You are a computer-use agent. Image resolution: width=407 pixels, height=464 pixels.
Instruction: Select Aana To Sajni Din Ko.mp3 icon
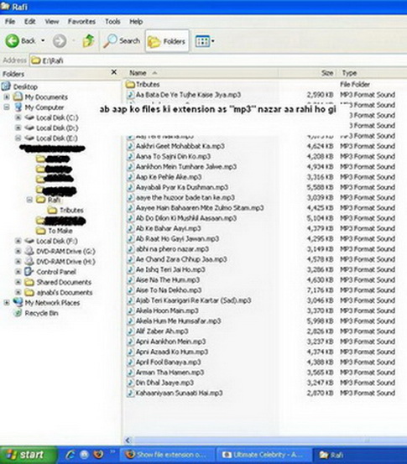pos(130,156)
